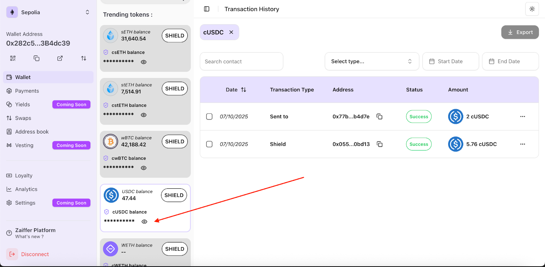Viewport: 545px width, 267px height.
Task: Click the Status column header
Action: [x=414, y=90]
